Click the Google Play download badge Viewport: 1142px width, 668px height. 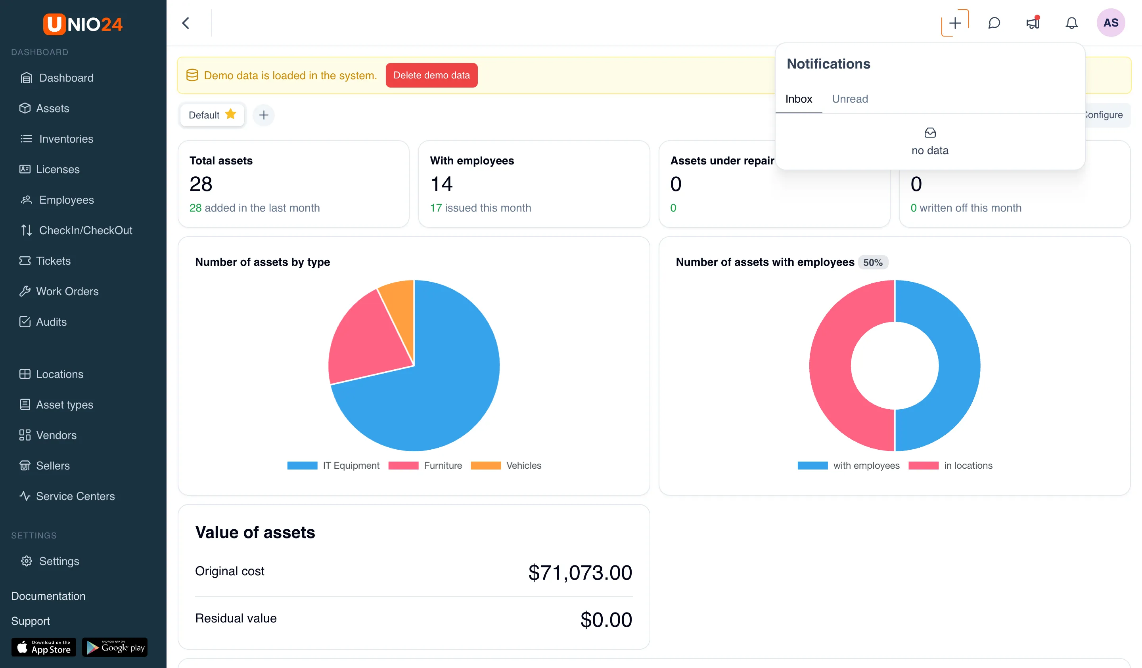tap(115, 647)
